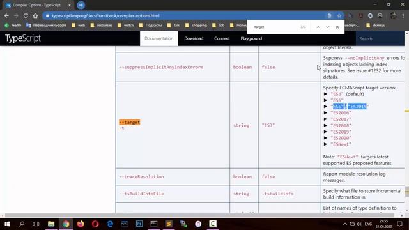Click the --suppressImplicitAnyIndexErrors option
409x230 pixels.
[x=161, y=67]
